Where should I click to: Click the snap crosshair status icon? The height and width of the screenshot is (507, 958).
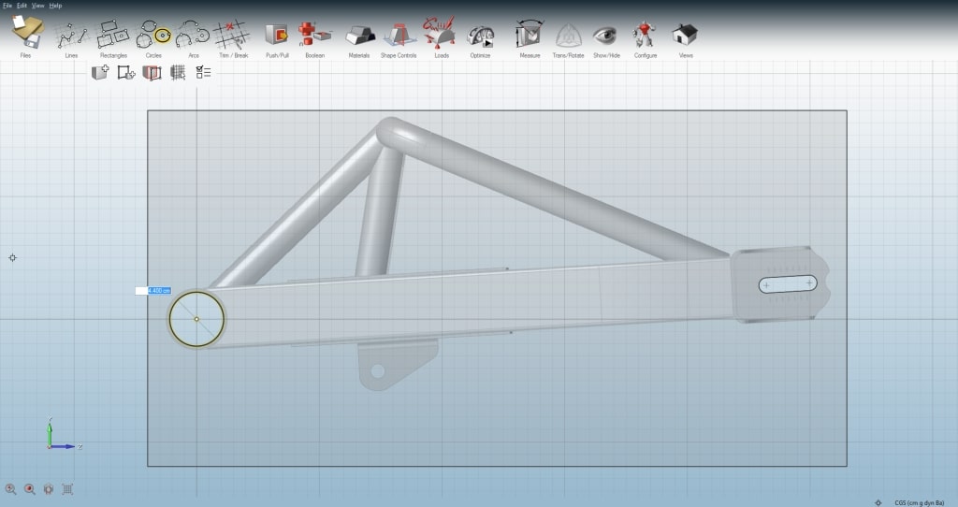(878, 502)
